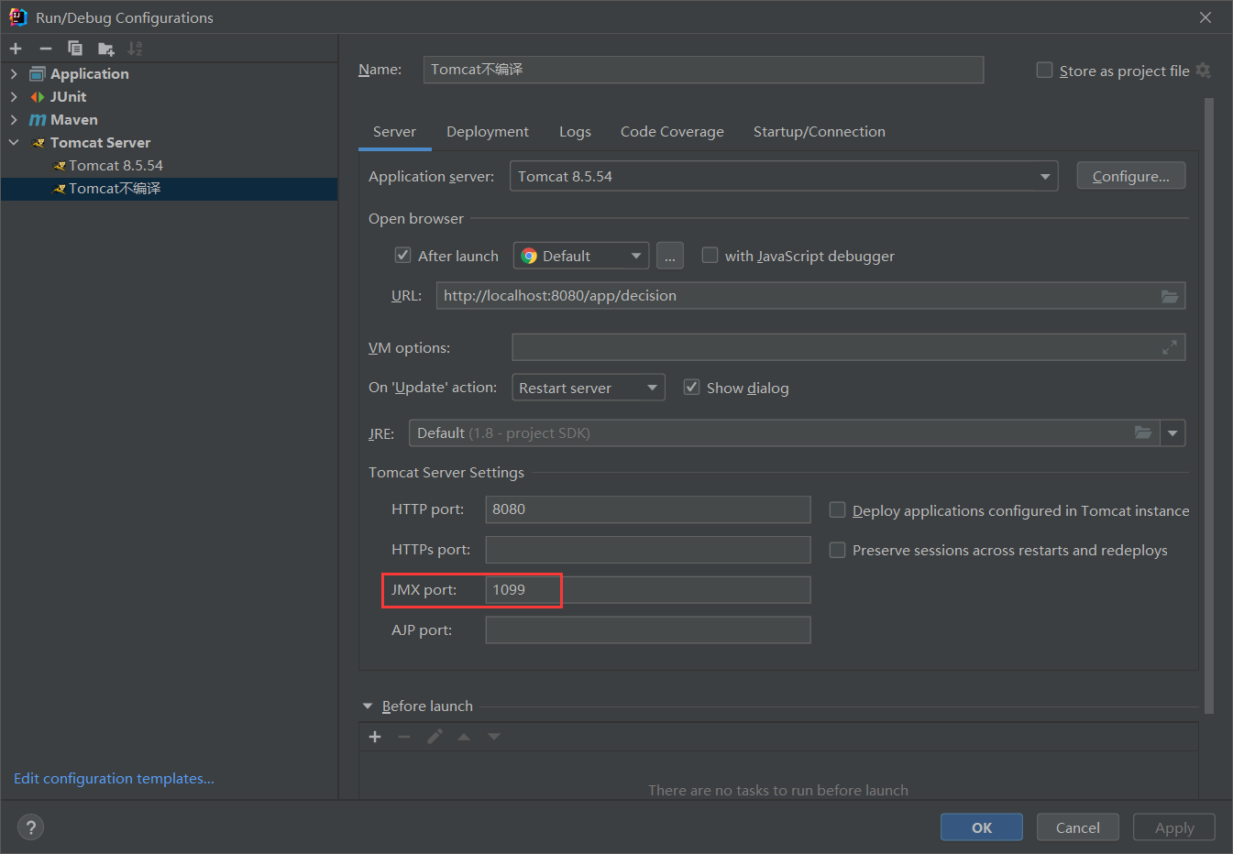Click the Add New Configuration plus icon
This screenshot has width=1233, height=854.
[16, 49]
